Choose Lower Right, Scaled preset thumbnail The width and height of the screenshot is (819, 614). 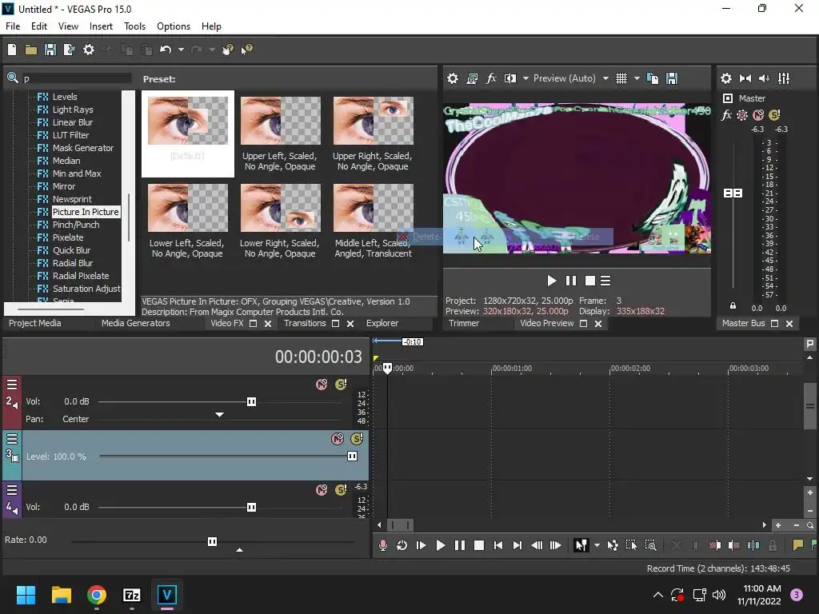[x=281, y=208]
